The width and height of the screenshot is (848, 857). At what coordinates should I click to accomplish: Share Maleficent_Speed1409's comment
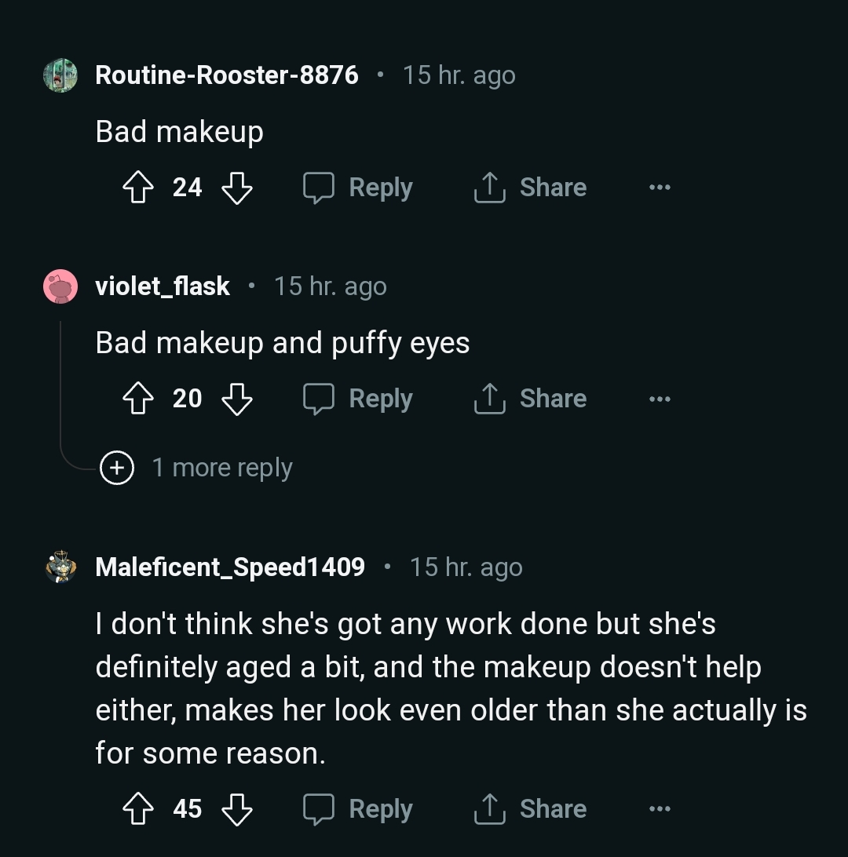pos(531,809)
